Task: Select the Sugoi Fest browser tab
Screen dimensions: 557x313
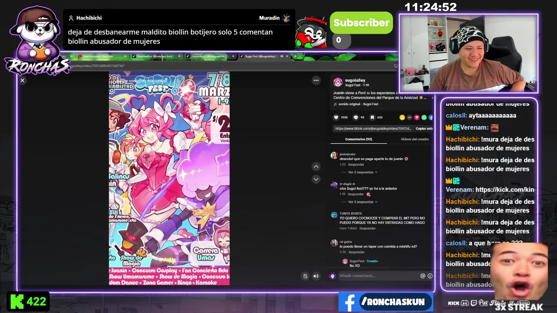Action: 261,56
